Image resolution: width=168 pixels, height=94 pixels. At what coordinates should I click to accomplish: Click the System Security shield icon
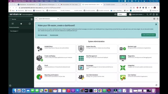point(81,49)
